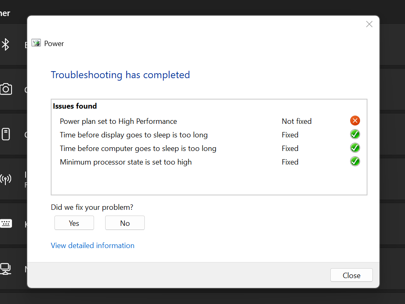Image resolution: width=405 pixels, height=304 pixels.
Task: Click green checkmark for display sleep issue
Action: pyautogui.click(x=355, y=134)
